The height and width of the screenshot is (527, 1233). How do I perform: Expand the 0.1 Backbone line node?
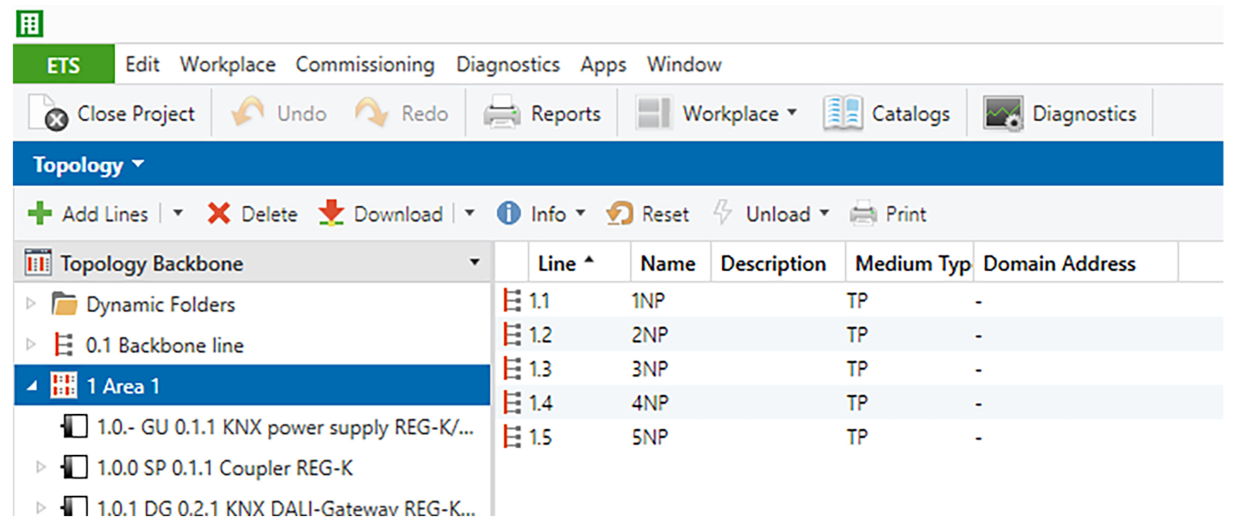point(31,344)
